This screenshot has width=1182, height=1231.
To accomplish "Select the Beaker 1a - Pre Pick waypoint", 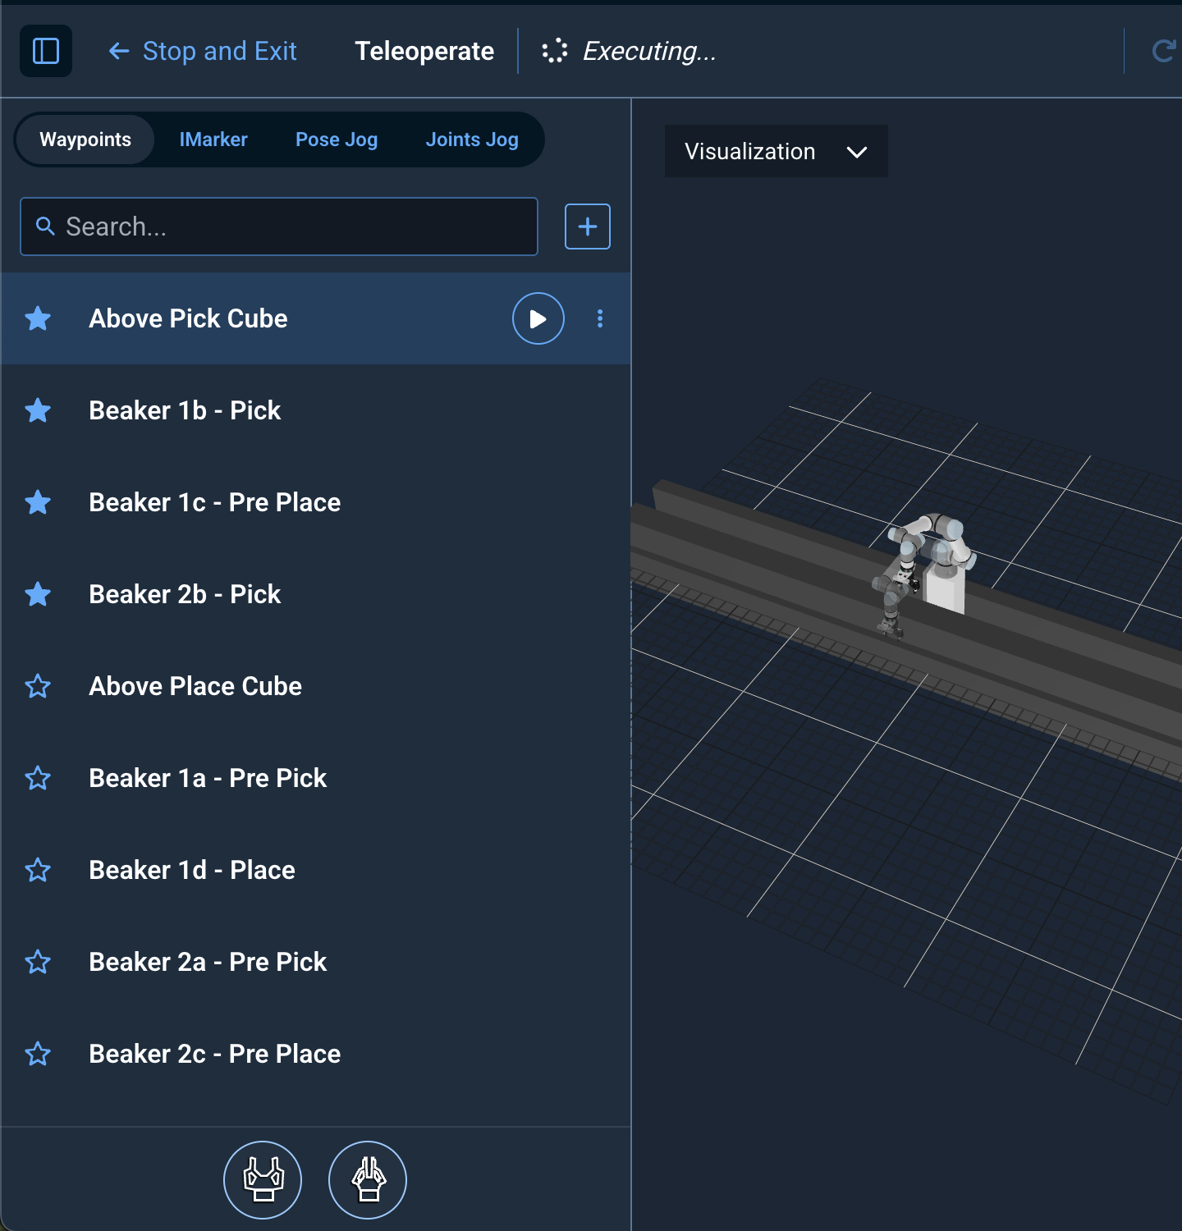I will pyautogui.click(x=315, y=778).
